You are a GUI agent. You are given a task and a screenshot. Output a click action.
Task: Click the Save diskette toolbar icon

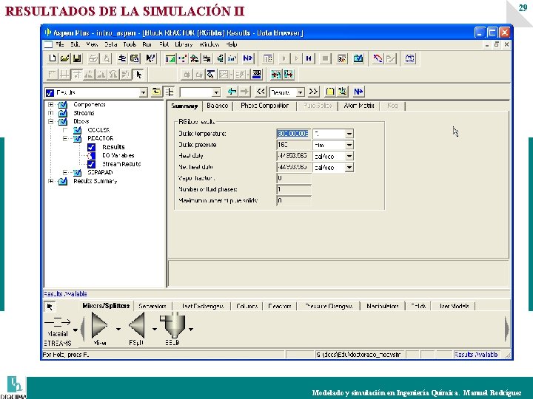(x=77, y=58)
